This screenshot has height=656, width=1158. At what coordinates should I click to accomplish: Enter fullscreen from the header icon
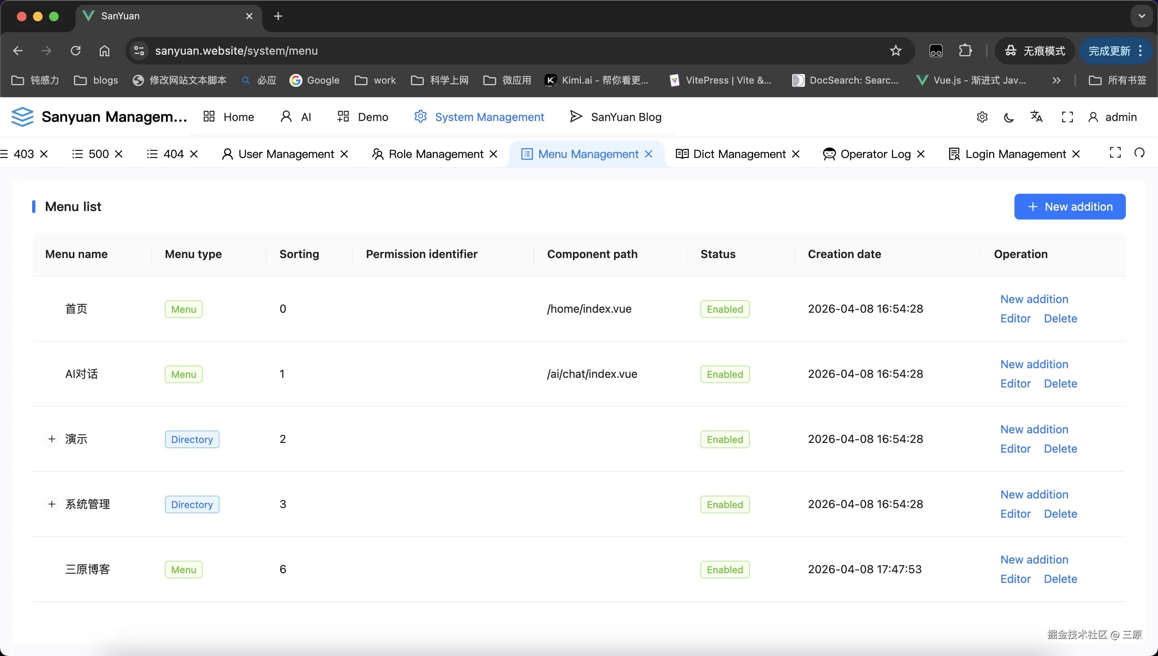[1067, 117]
